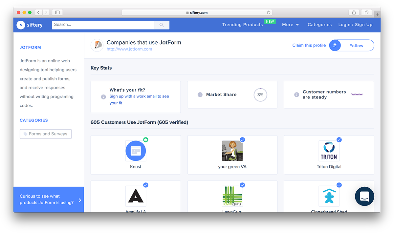
Task: Click LawnGuru logo
Action: (x=232, y=196)
